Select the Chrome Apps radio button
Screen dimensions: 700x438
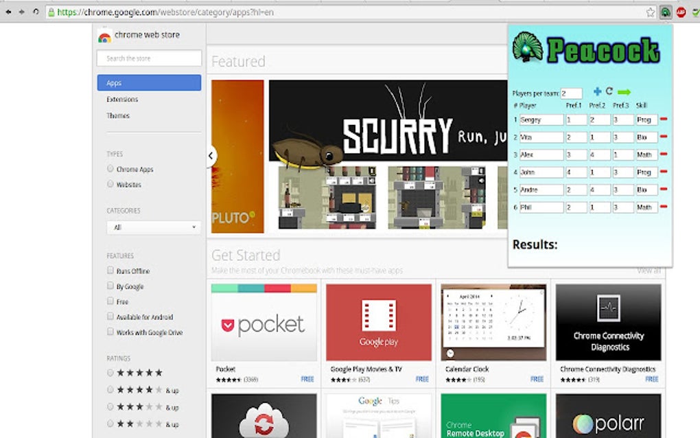point(110,169)
